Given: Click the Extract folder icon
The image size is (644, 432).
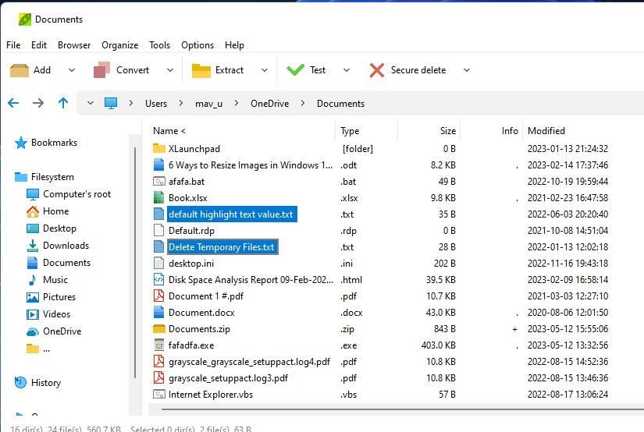Looking at the screenshot, I should [x=201, y=70].
